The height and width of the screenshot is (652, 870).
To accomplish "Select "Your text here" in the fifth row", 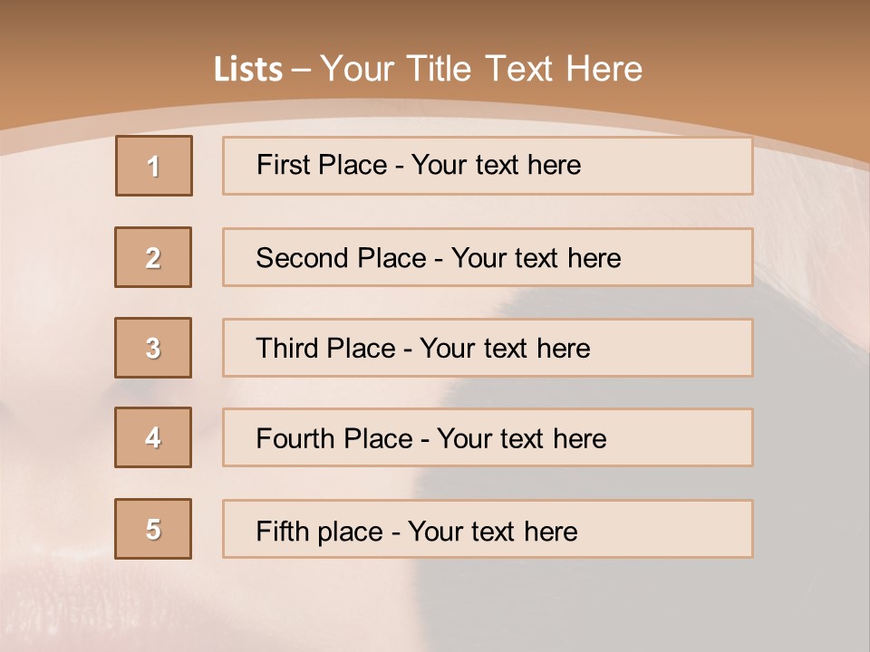I will (x=492, y=531).
